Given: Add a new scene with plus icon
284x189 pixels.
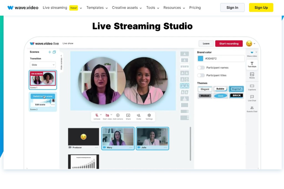Looking at the screenshot, I should tap(50, 52).
